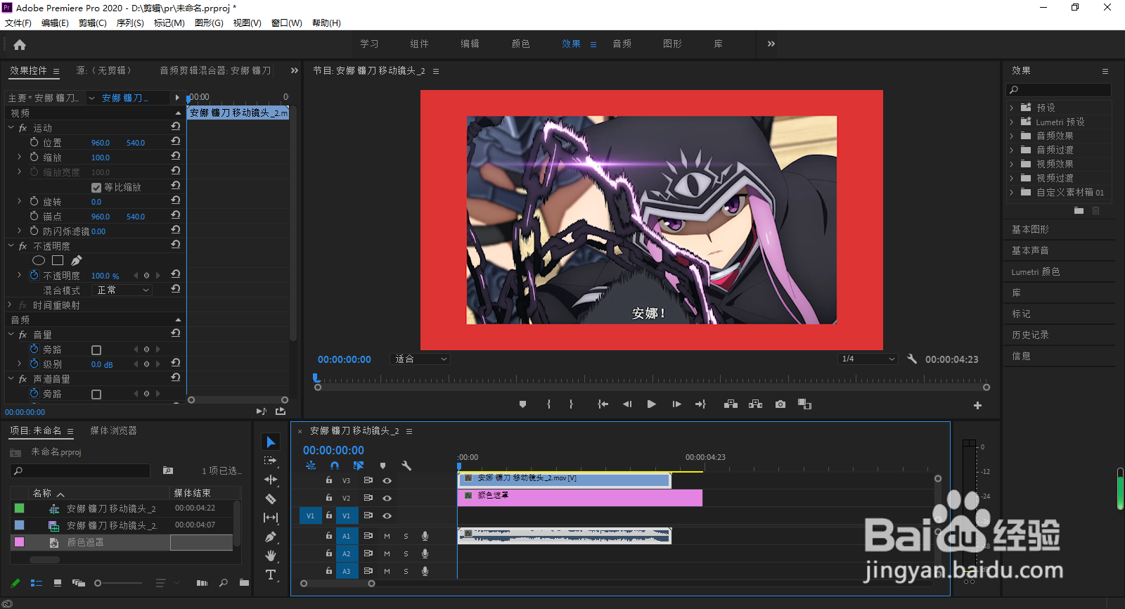Click the Add Marker icon in program monitor

(x=522, y=404)
